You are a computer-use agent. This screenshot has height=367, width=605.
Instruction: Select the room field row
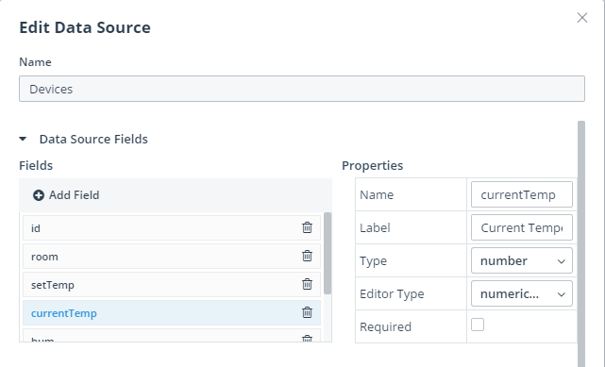point(172,257)
